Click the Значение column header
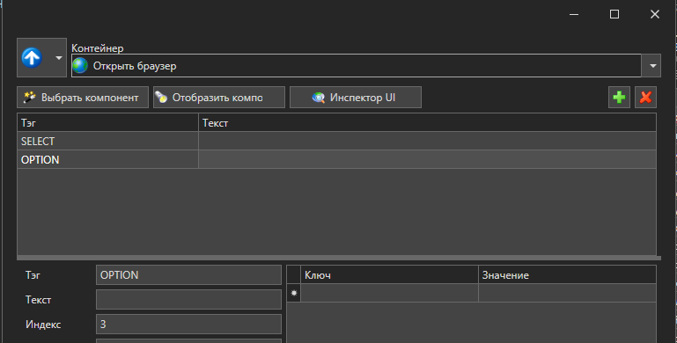 tap(567, 275)
